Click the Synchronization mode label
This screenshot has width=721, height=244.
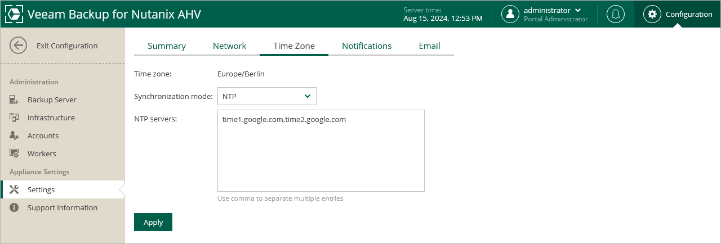tap(174, 96)
